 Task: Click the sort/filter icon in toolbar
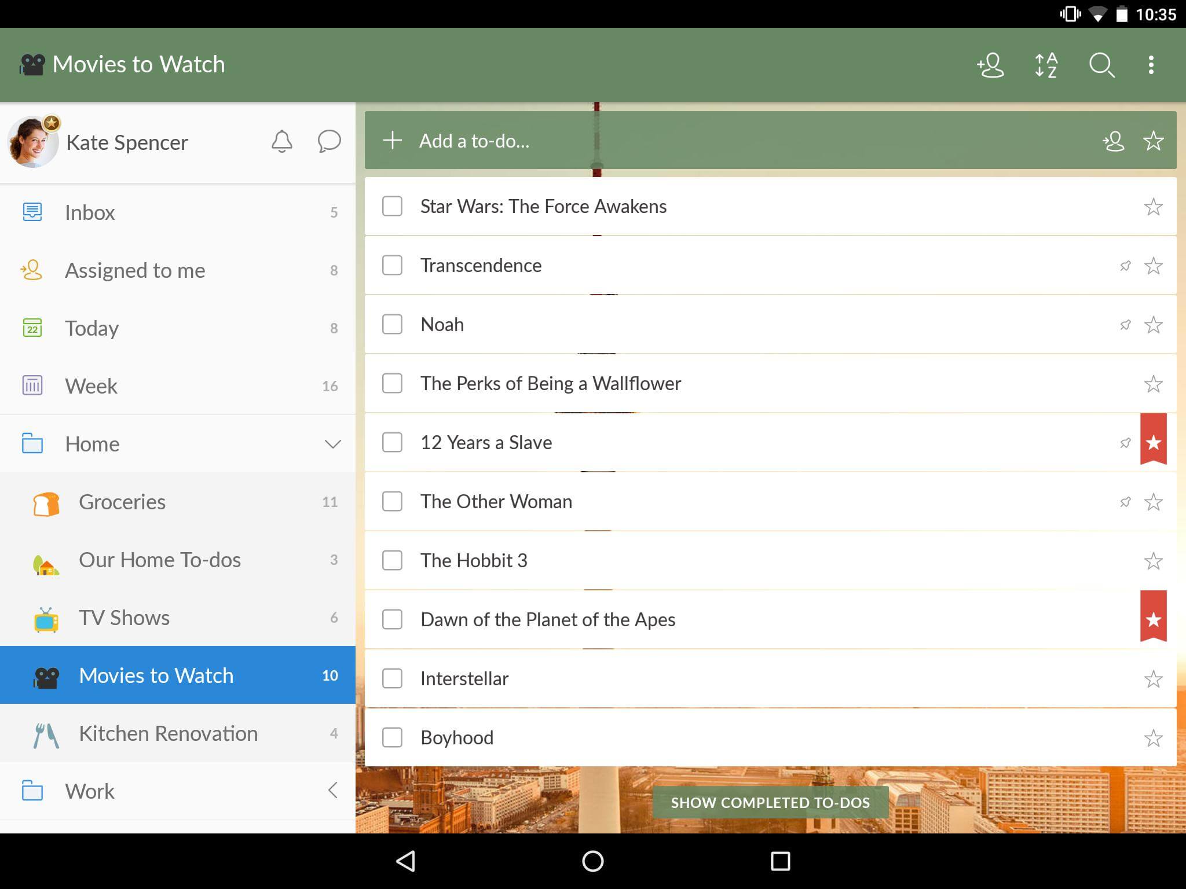1046,64
